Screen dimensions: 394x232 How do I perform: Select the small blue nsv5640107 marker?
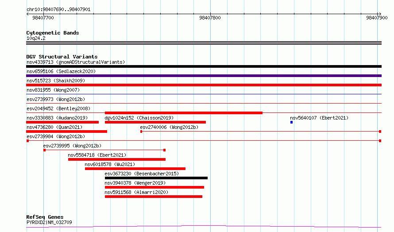[x=291, y=122]
